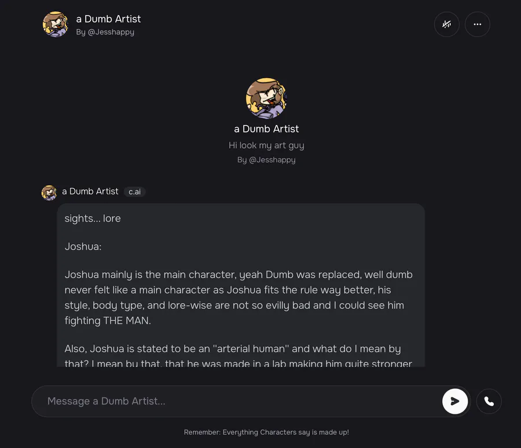This screenshot has width=521, height=448.
Task: Click header title a Dumb Artist
Action: coord(108,19)
